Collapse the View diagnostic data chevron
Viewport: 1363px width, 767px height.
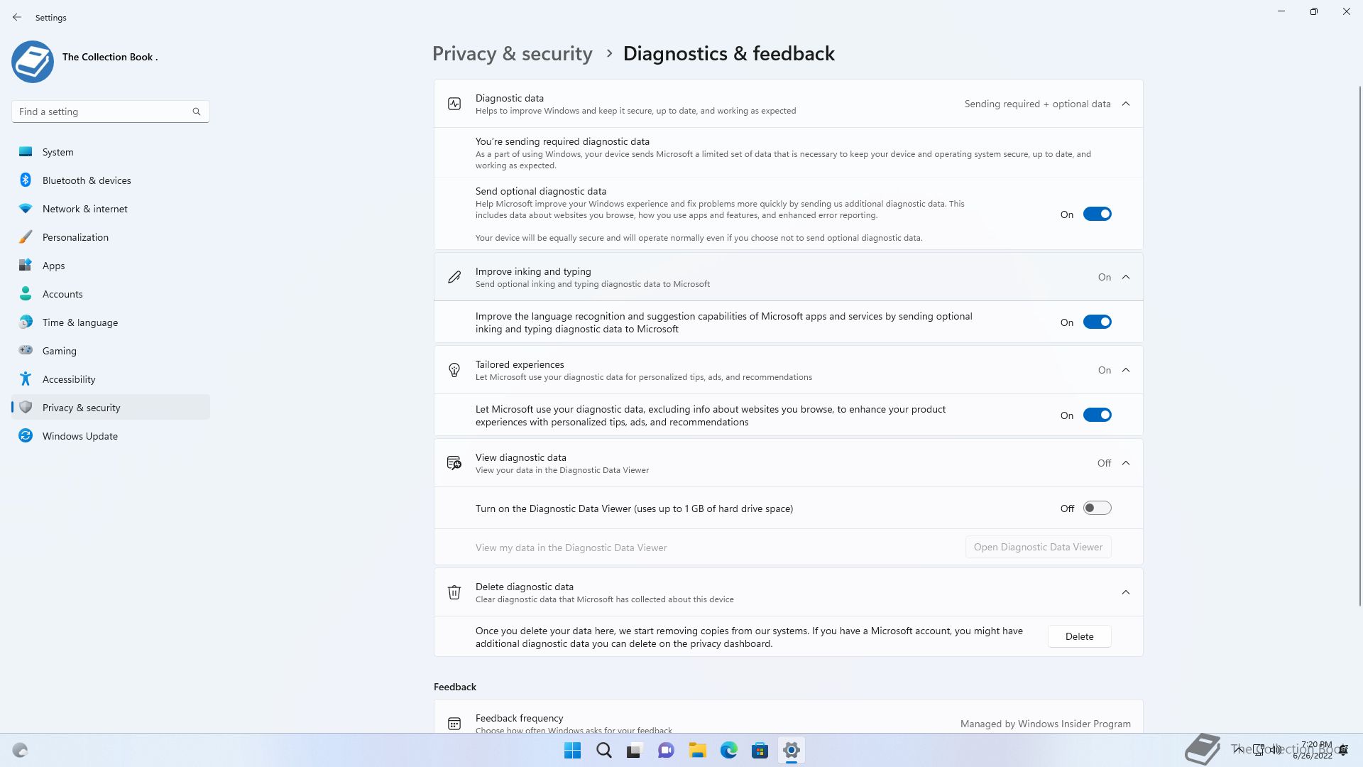pyautogui.click(x=1126, y=463)
